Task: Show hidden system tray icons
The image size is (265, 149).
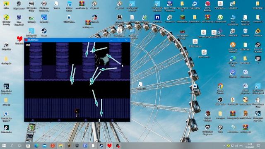Action: click(224, 146)
